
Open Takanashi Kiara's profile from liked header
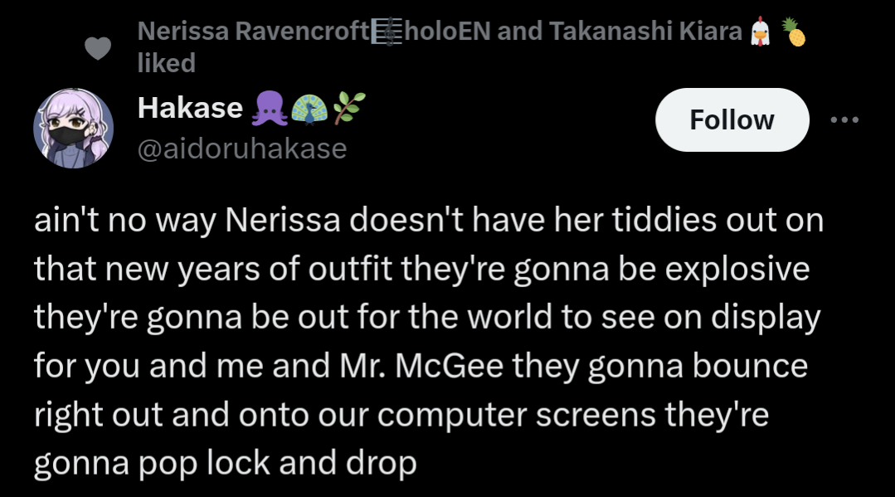(645, 31)
